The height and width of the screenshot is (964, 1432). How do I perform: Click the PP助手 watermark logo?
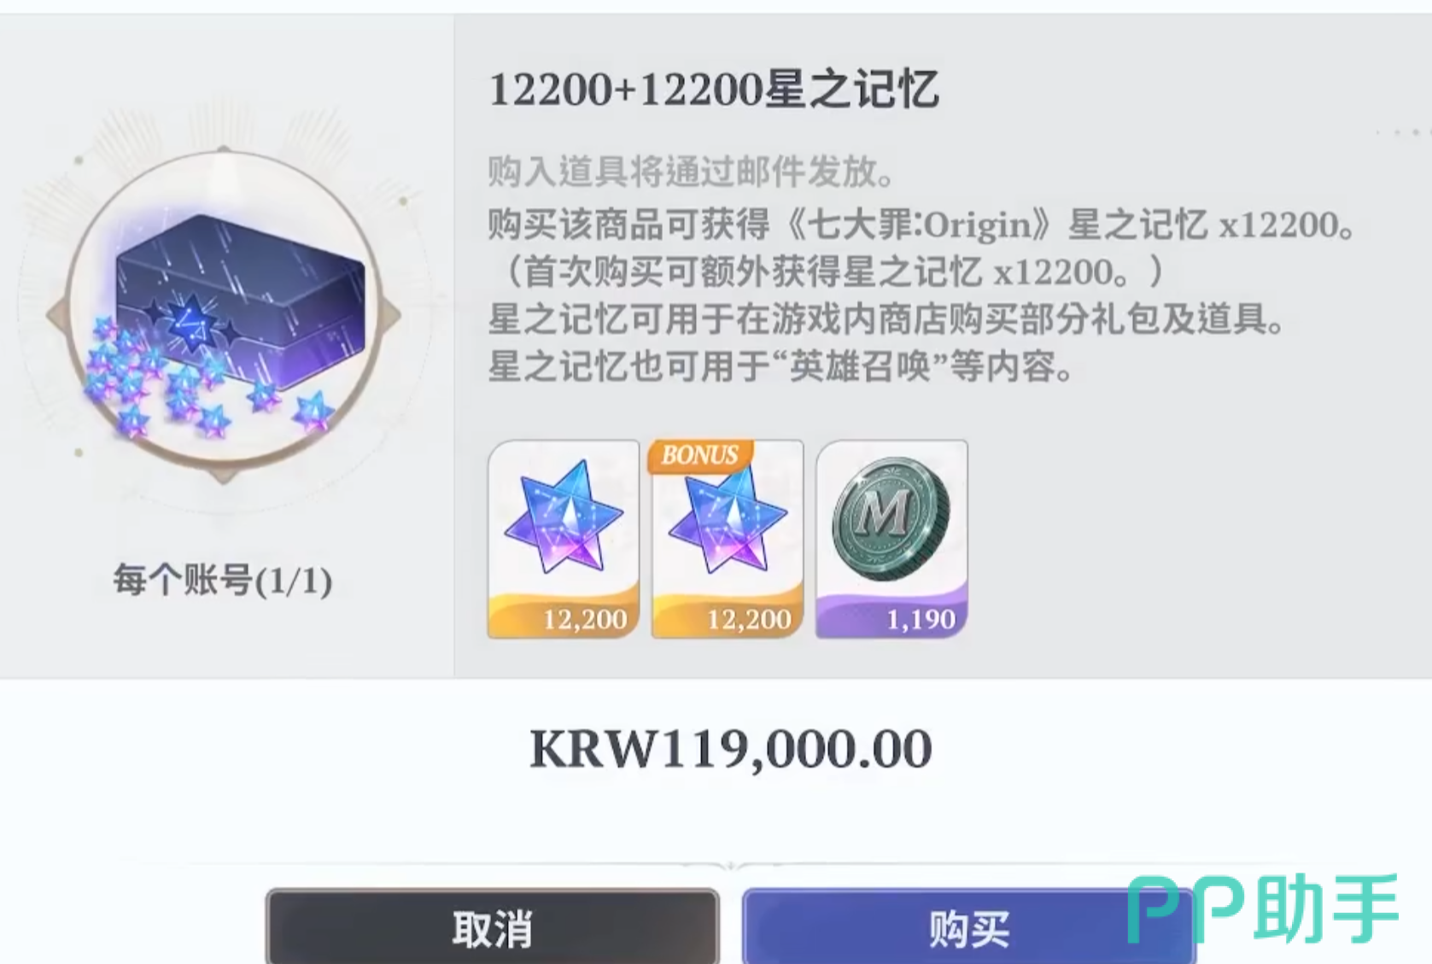tap(1263, 908)
